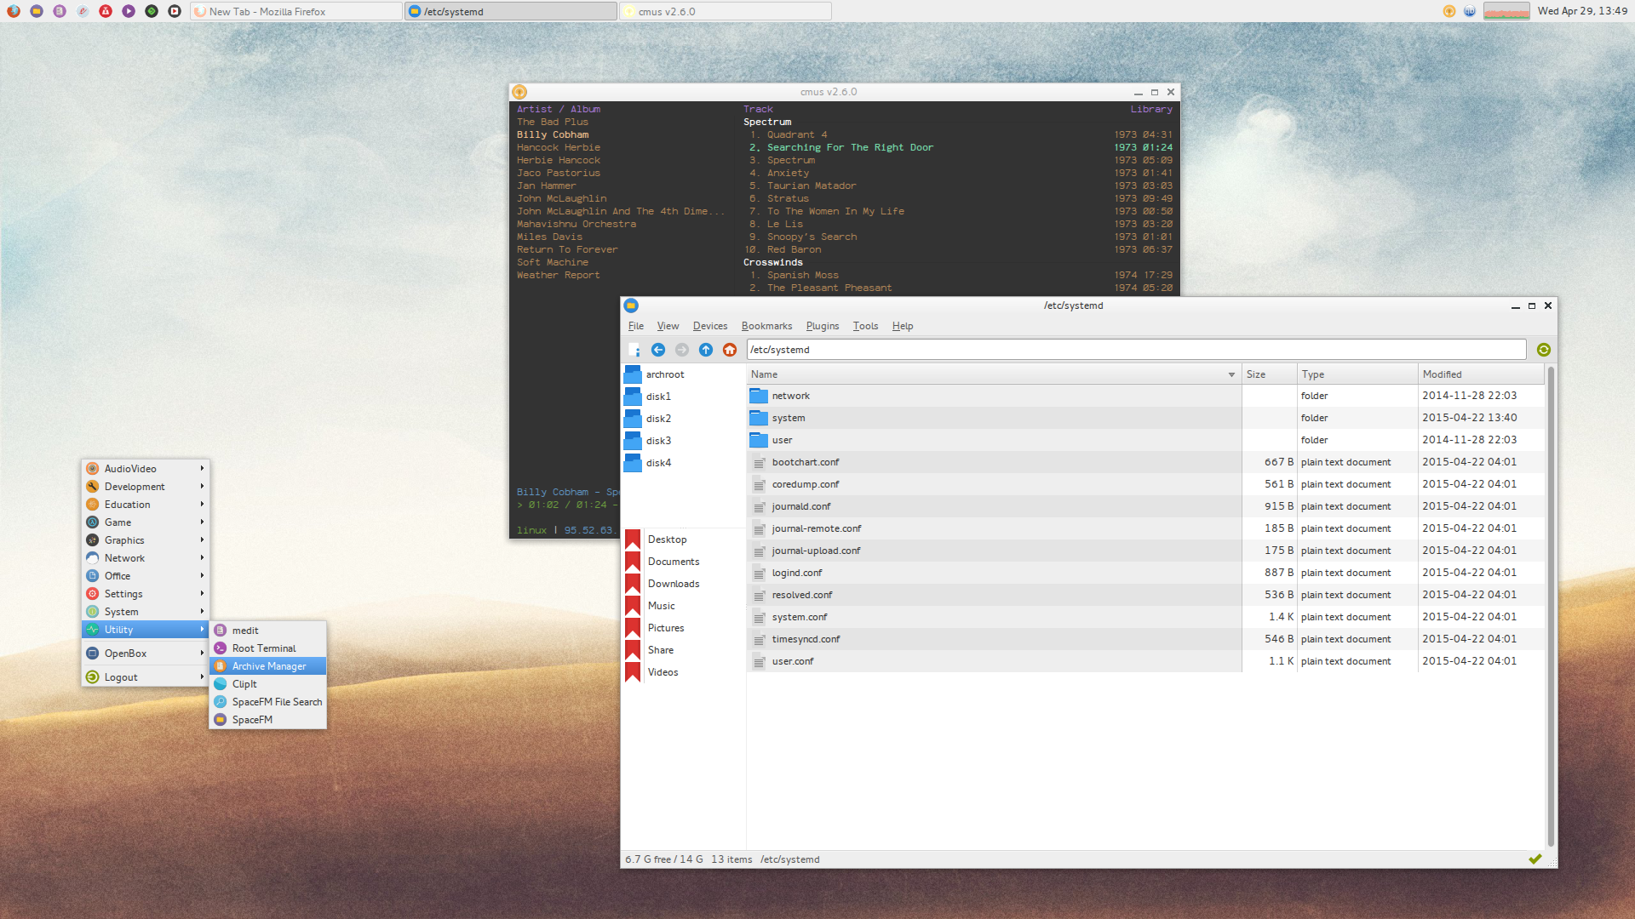Select journal-upload.conf file in SpaceFM

[x=815, y=550]
